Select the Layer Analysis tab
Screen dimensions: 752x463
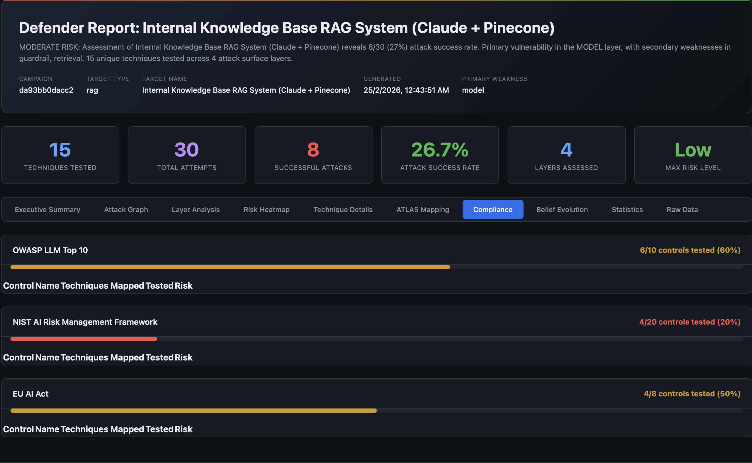click(x=196, y=209)
